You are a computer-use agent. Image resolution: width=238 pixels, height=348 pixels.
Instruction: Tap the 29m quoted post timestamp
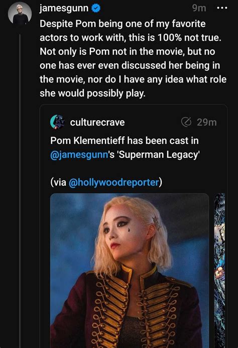(206, 122)
